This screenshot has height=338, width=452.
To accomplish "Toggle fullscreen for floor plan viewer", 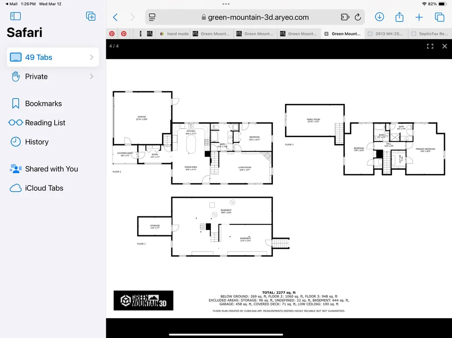I will coord(430,46).
